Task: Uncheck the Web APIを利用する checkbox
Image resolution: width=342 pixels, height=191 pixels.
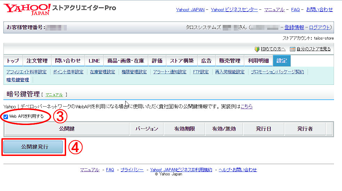Action: pos(6,117)
